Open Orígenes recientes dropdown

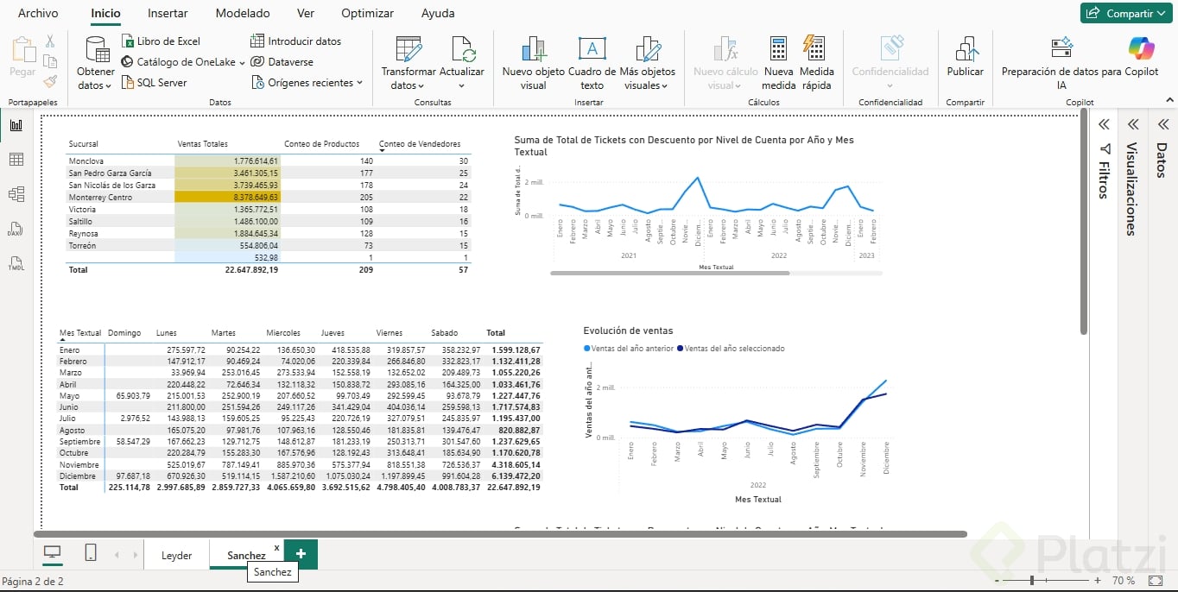click(307, 83)
